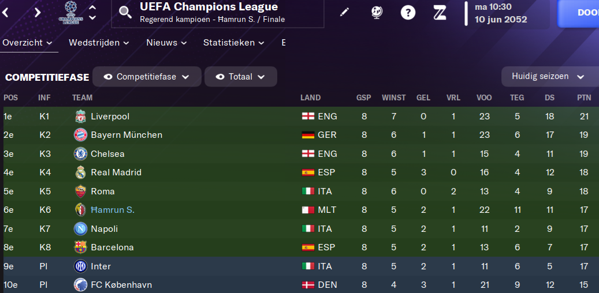The image size is (599, 293).
Task: Go forward with the right arrow
Action: click(x=38, y=13)
